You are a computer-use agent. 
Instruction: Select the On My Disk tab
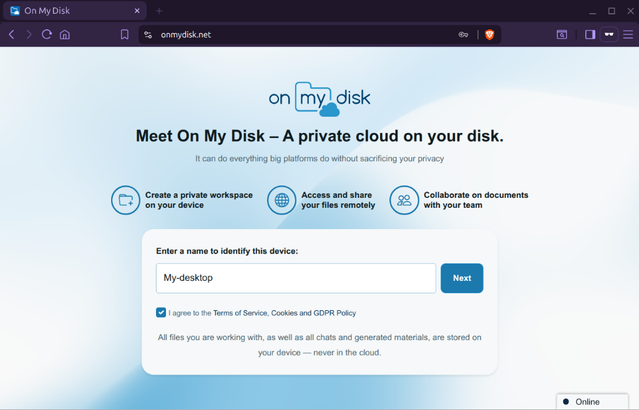pyautogui.click(x=75, y=11)
